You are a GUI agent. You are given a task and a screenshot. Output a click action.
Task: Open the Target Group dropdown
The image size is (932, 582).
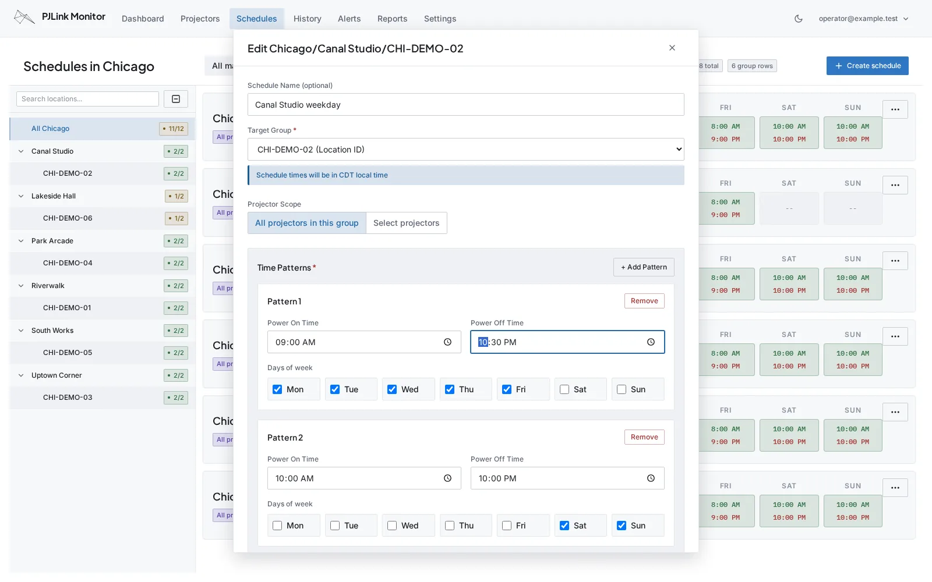pos(466,150)
